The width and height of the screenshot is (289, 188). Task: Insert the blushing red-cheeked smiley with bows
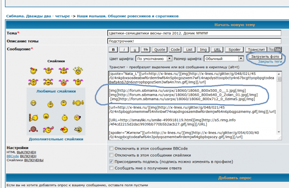pyautogui.click(x=64, y=82)
